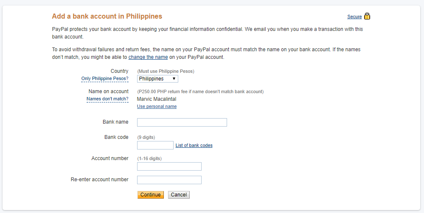424x213 pixels.
Task: Click the gold padlock security icon
Action: (x=367, y=16)
